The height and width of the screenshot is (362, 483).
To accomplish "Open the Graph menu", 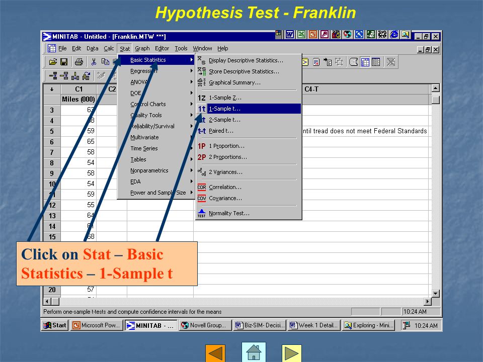I will pos(142,48).
